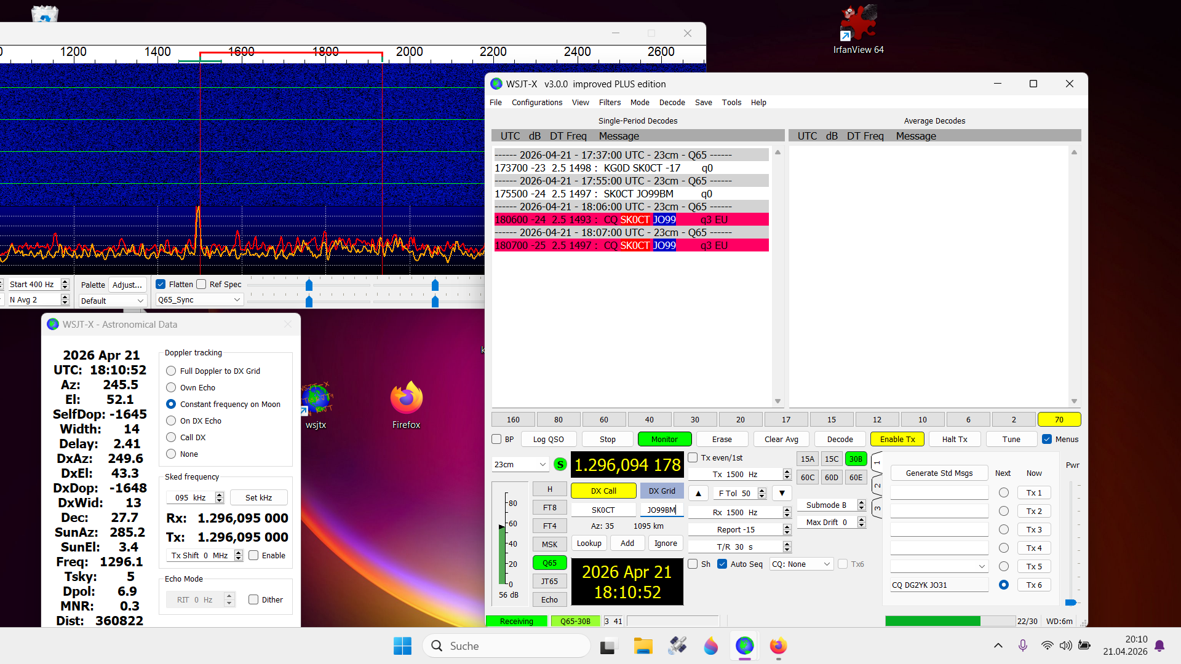Image resolution: width=1181 pixels, height=664 pixels.
Task: Open the wsjtx desktop shortcut
Action: [x=316, y=405]
